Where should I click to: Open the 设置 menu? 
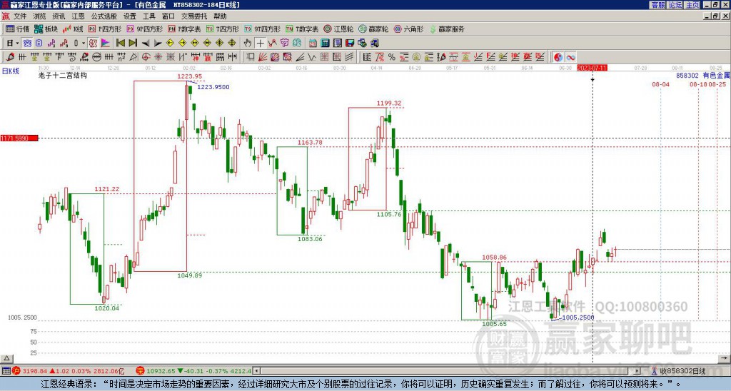pos(130,16)
